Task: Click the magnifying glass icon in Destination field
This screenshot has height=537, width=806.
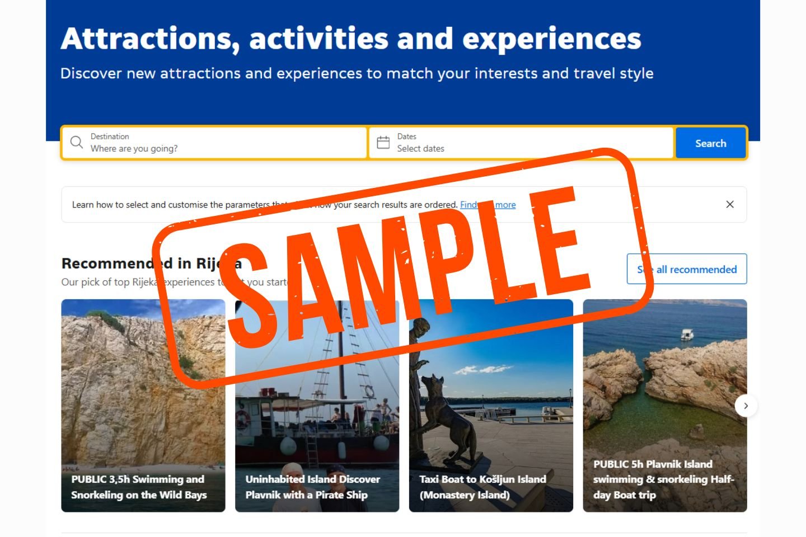Action: pyautogui.click(x=77, y=142)
